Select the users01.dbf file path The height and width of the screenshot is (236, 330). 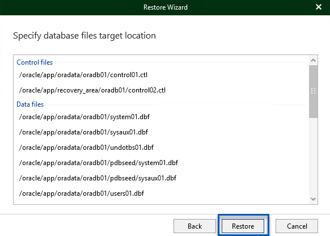pos(82,193)
